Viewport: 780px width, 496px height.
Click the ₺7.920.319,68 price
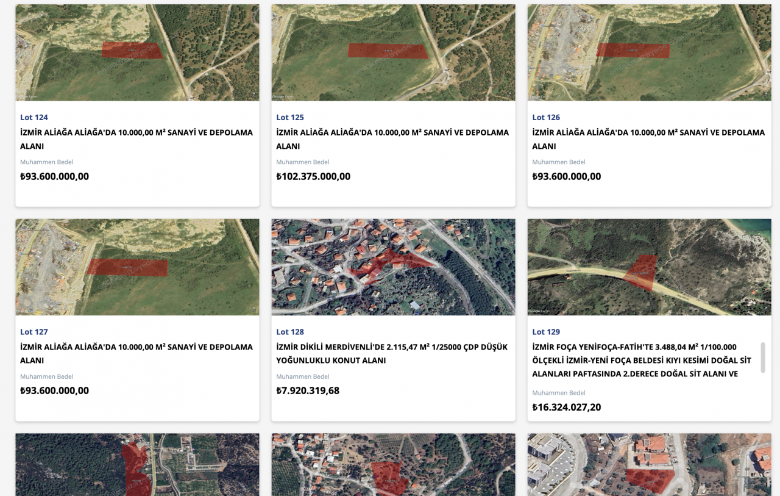(x=308, y=390)
